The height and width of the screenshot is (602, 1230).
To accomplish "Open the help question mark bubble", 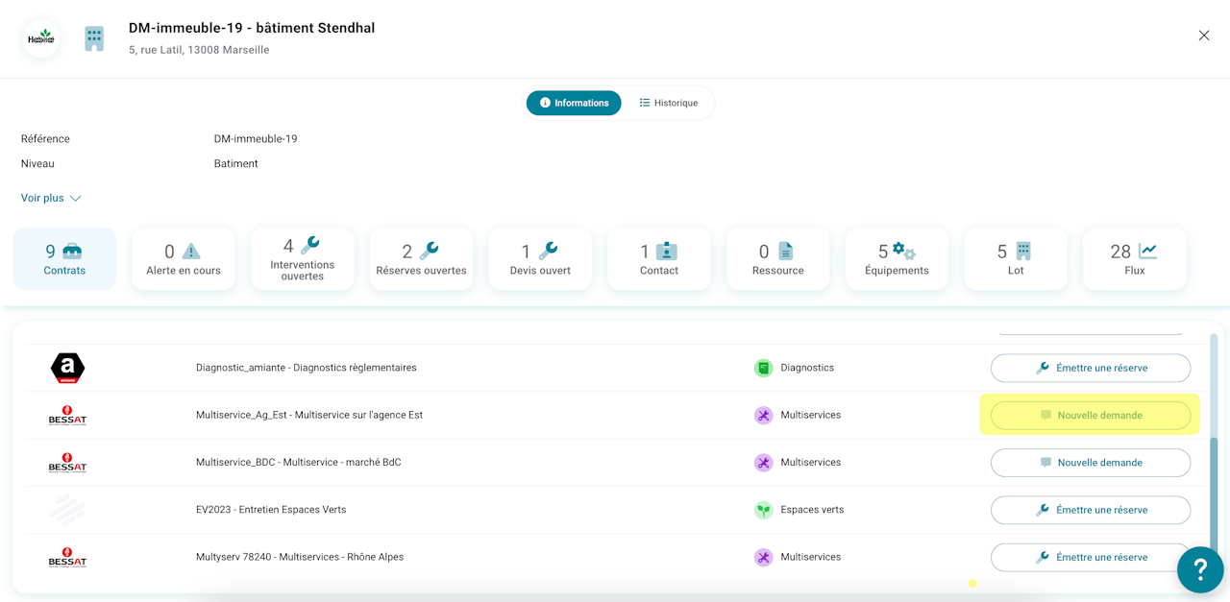I will point(1200,570).
